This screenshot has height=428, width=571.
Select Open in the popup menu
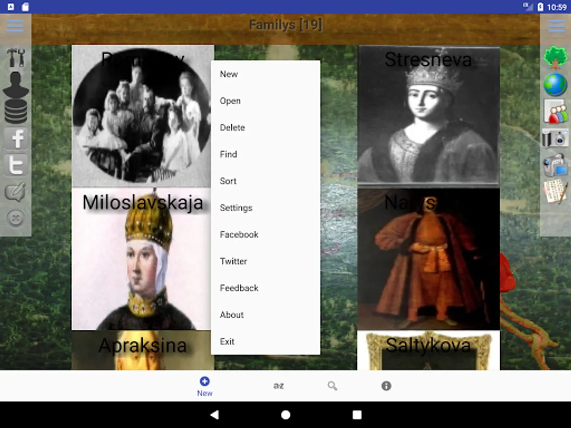click(266, 101)
